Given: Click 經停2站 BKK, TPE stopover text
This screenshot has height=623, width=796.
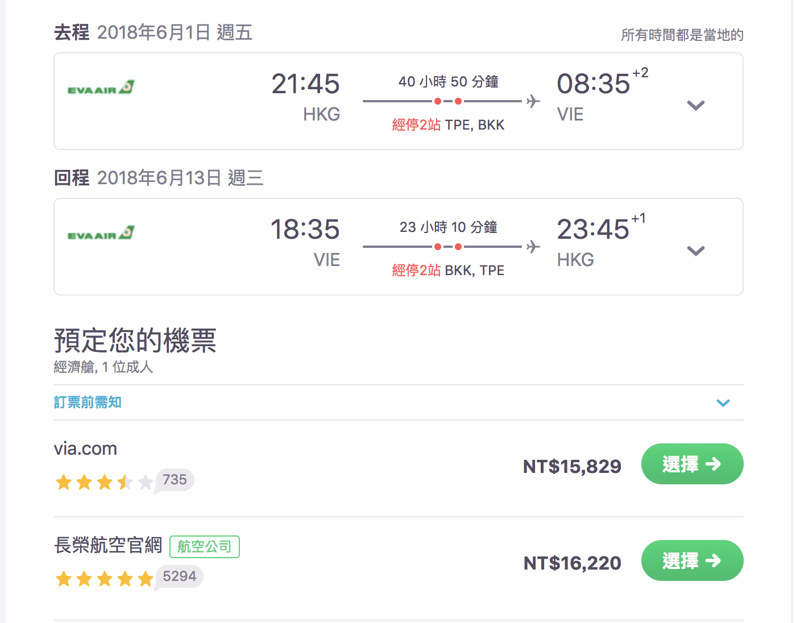Looking at the screenshot, I should pos(448,271).
